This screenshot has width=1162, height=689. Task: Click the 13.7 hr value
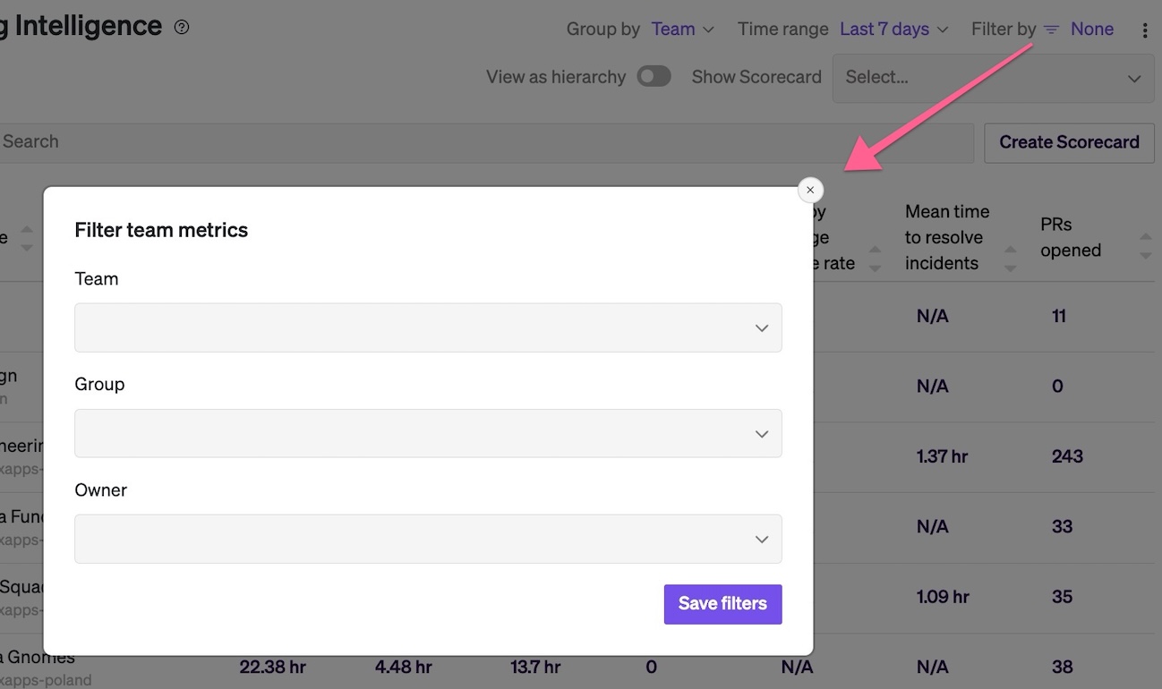535,667
